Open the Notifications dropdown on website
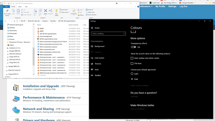Image resolution: width=215 pixels, height=121 pixels. pyautogui.click(x=146, y=6)
